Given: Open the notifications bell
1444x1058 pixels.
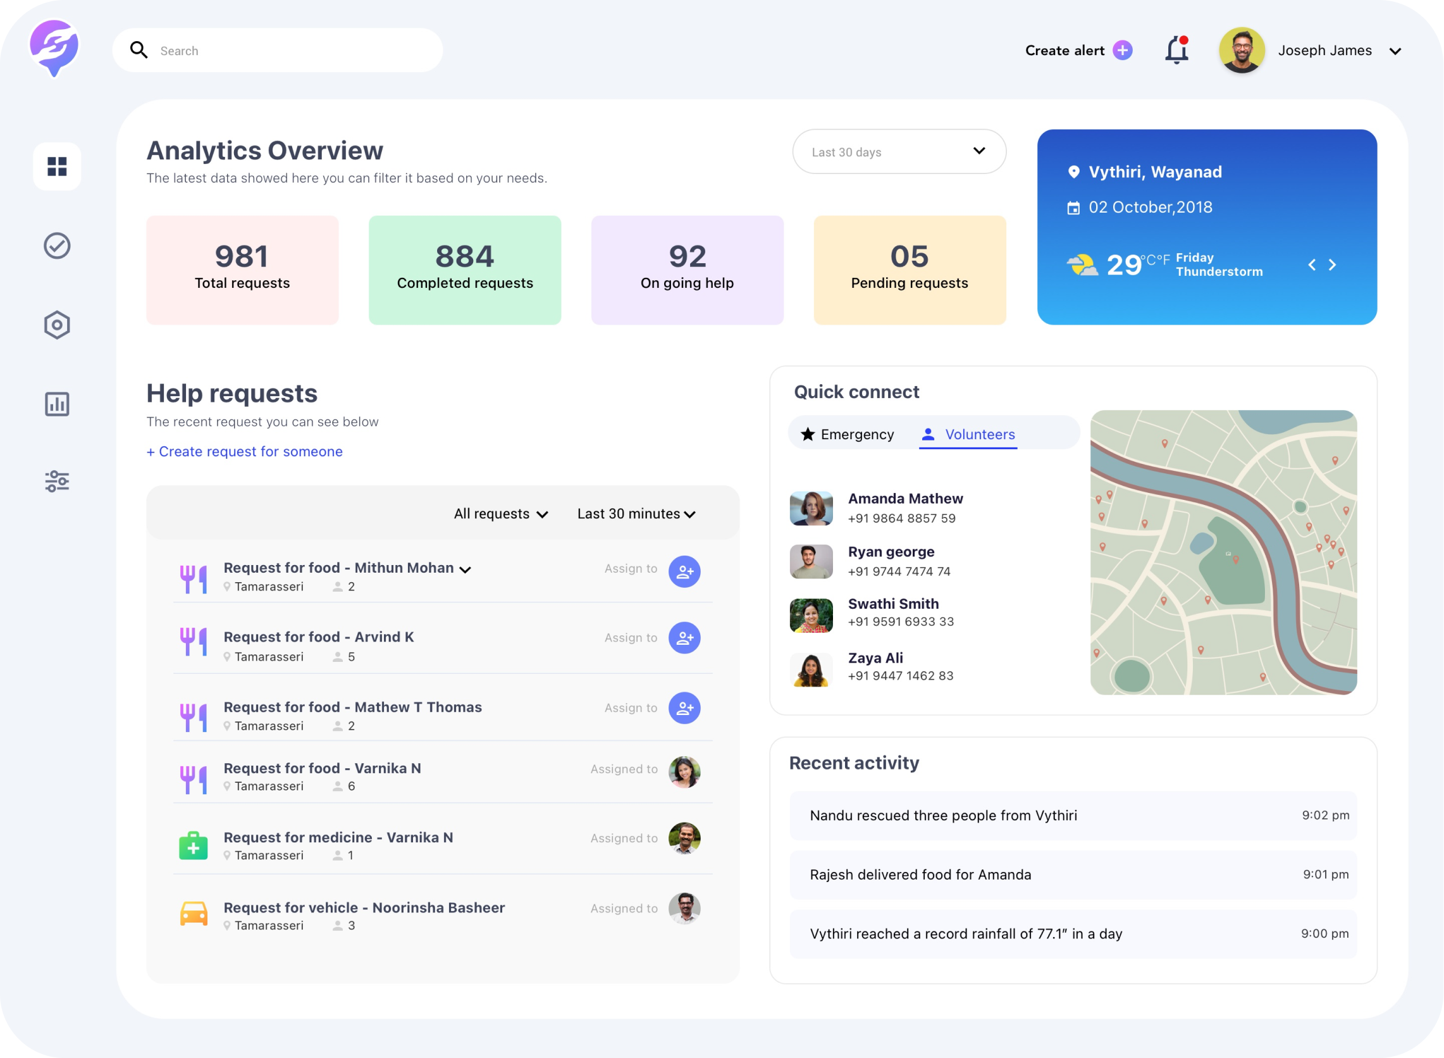Looking at the screenshot, I should (1176, 50).
